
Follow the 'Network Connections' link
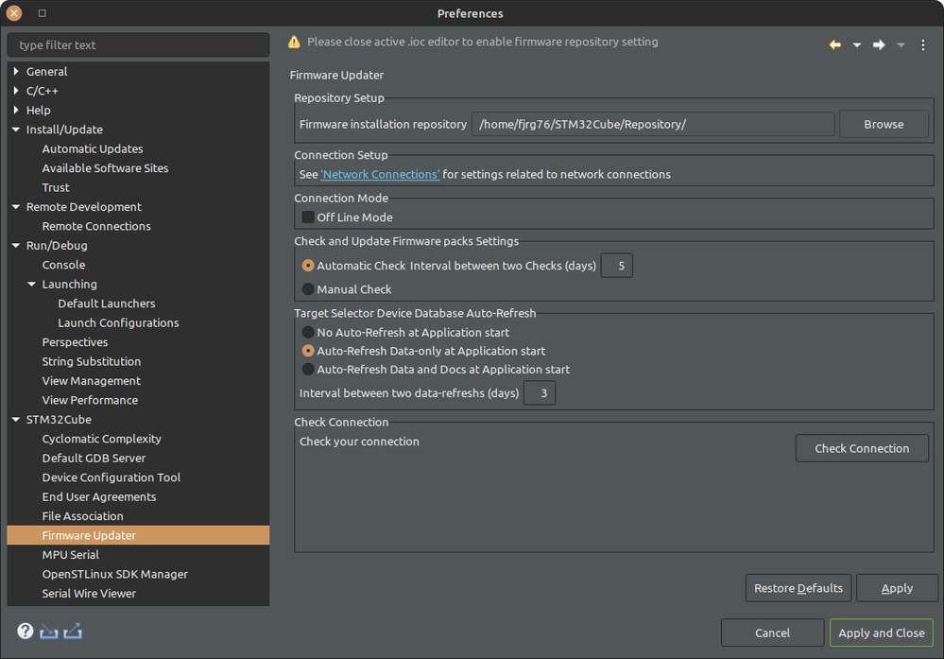tap(380, 174)
